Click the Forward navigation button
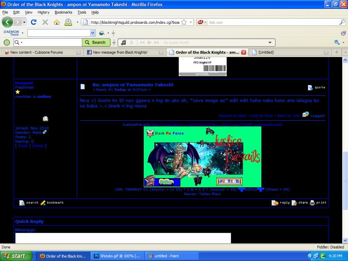The width and height of the screenshot is (348, 261). 17,22
